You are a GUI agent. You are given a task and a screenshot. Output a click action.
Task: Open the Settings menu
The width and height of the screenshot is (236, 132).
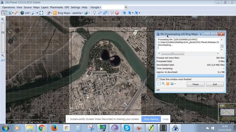[75, 7]
